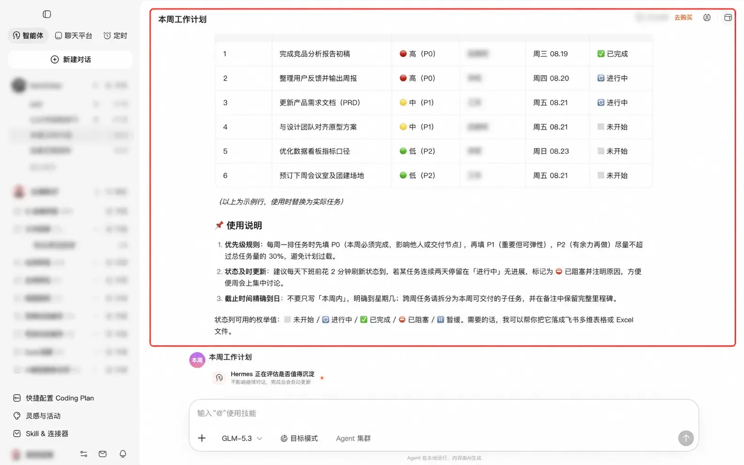The height and width of the screenshot is (465, 744).
Task: Open 快捷配置 Coding Plan
Action: point(53,398)
